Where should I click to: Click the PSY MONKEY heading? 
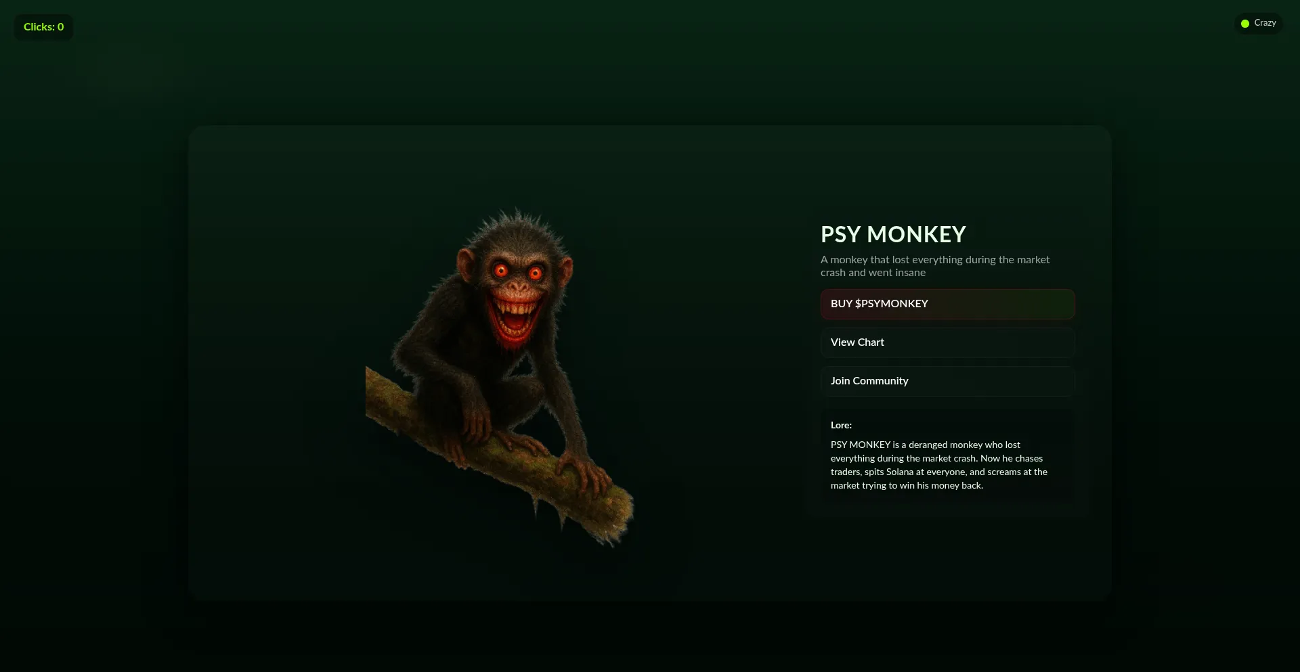893,234
